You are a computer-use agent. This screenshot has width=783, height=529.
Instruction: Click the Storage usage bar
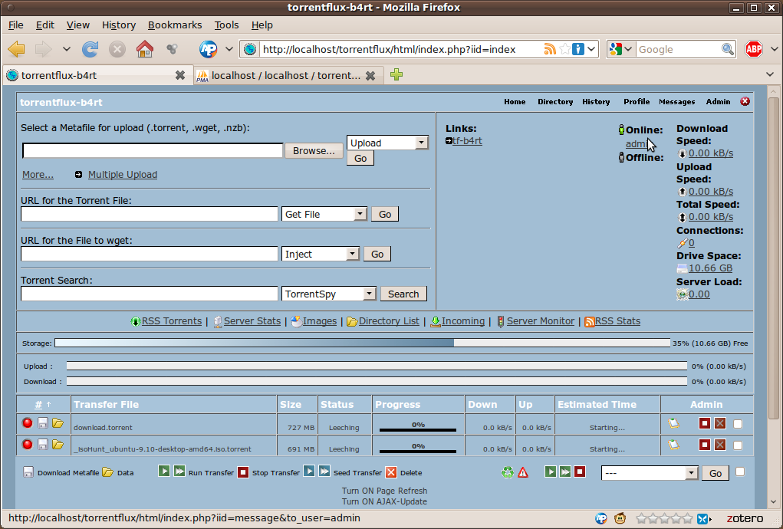tap(363, 343)
